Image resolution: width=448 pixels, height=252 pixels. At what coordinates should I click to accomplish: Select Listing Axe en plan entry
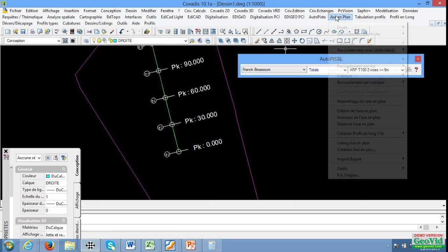pyautogui.click(x=353, y=143)
